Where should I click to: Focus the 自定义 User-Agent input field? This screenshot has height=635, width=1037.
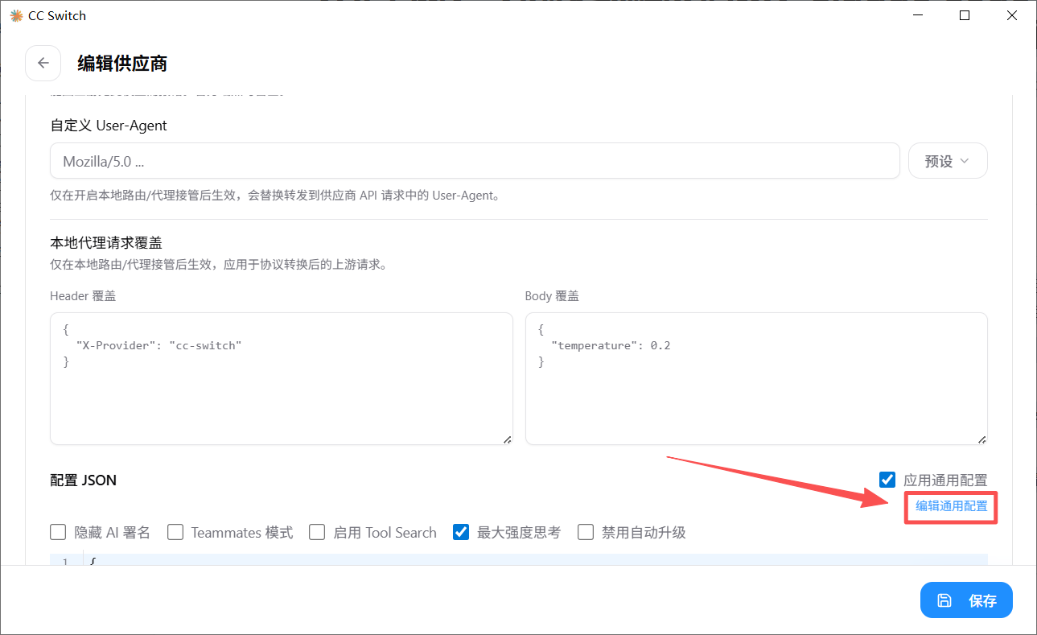(475, 161)
